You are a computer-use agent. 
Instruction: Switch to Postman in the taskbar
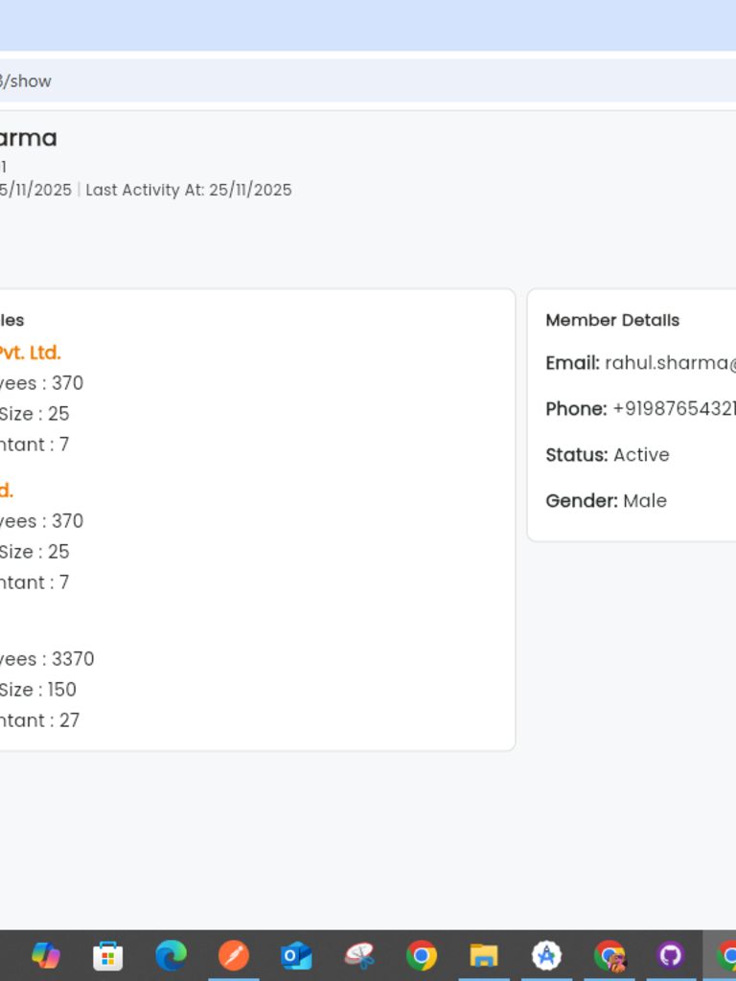click(234, 955)
